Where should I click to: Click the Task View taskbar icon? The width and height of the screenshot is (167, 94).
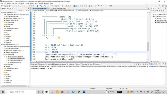coord(39,92)
